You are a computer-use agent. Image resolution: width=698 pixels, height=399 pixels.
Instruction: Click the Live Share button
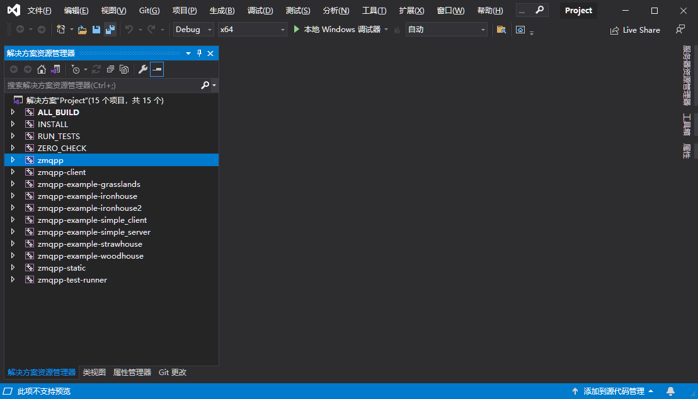point(635,30)
